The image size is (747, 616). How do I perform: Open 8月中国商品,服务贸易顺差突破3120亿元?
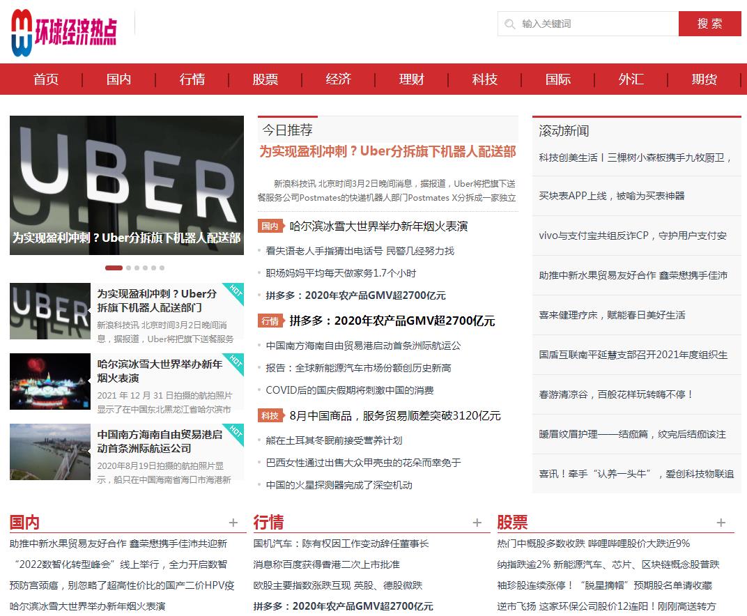click(395, 415)
